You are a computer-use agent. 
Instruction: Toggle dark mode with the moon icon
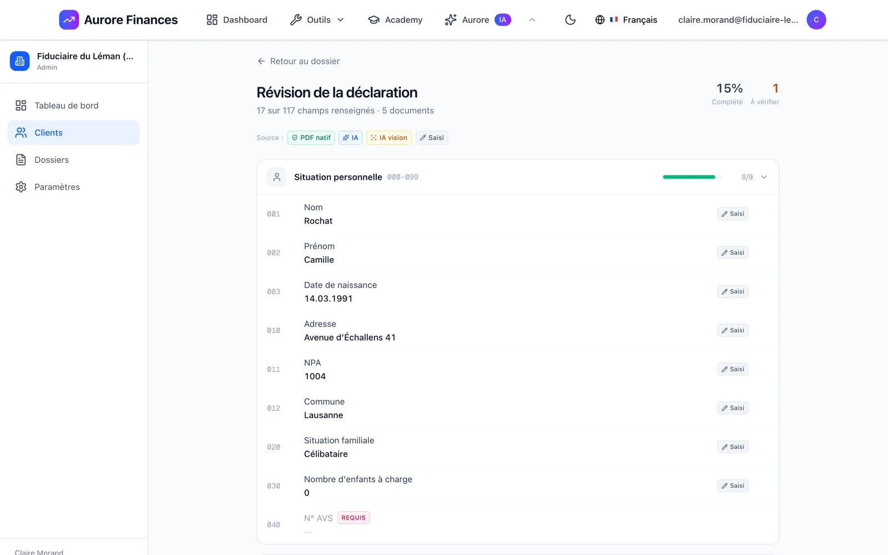click(570, 20)
